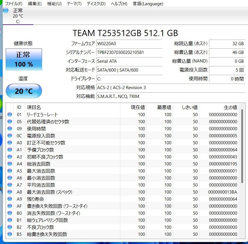Click the status orb for attribute B2 不良ブロック数
This screenshot has width=248, height=244.
pos(10,227)
